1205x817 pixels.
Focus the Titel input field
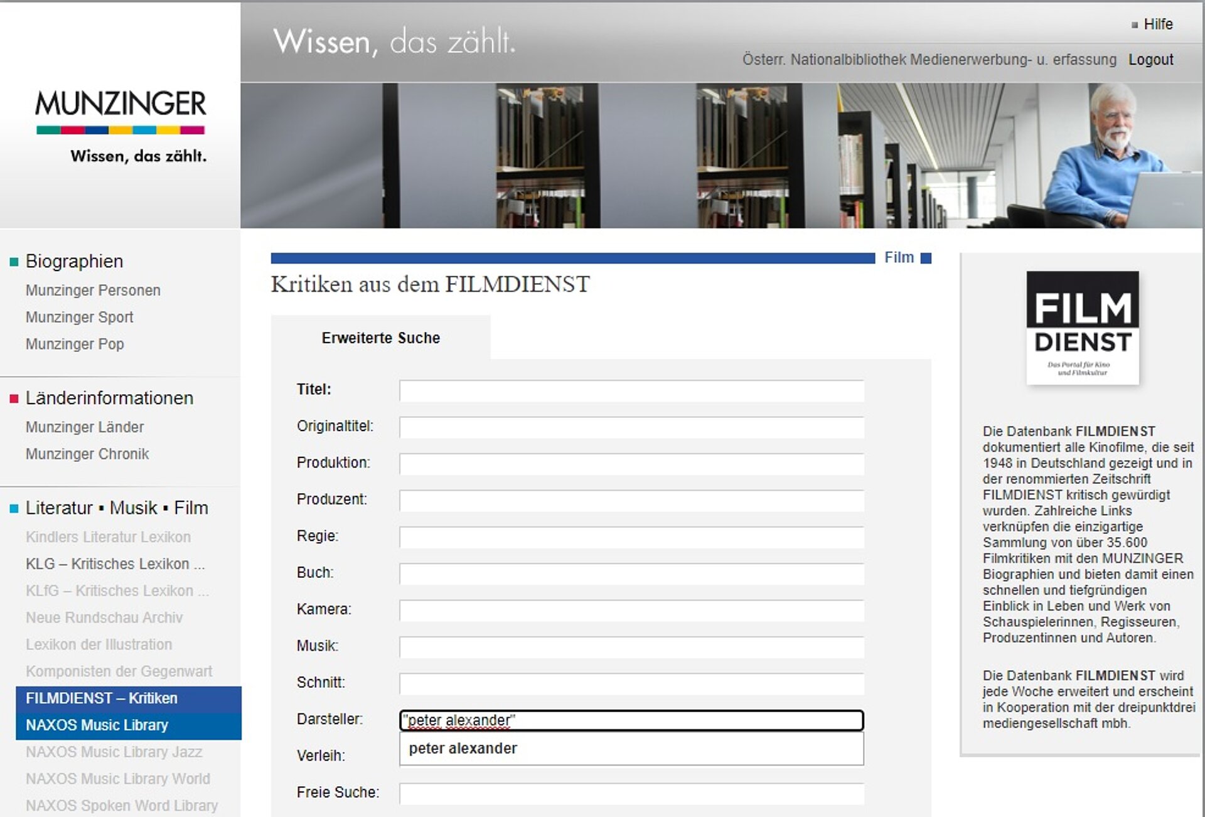631,391
